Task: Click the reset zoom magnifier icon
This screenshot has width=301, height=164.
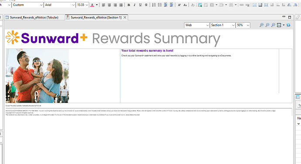Action: [x=273, y=25]
